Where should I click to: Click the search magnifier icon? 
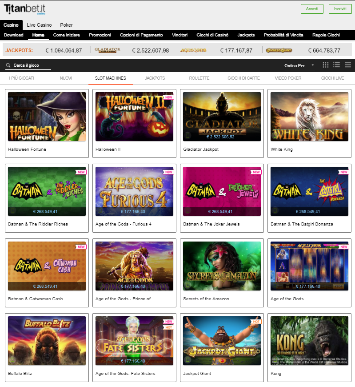8,65
